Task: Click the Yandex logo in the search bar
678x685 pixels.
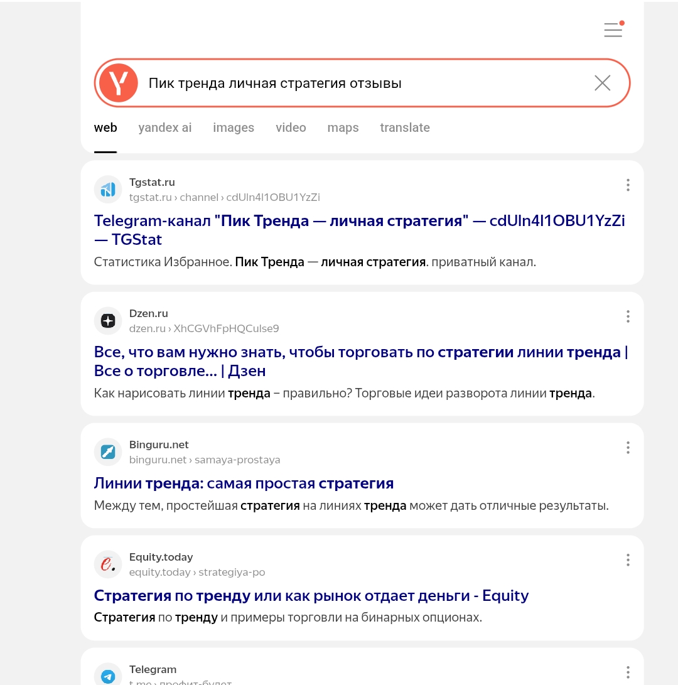Action: [x=119, y=82]
